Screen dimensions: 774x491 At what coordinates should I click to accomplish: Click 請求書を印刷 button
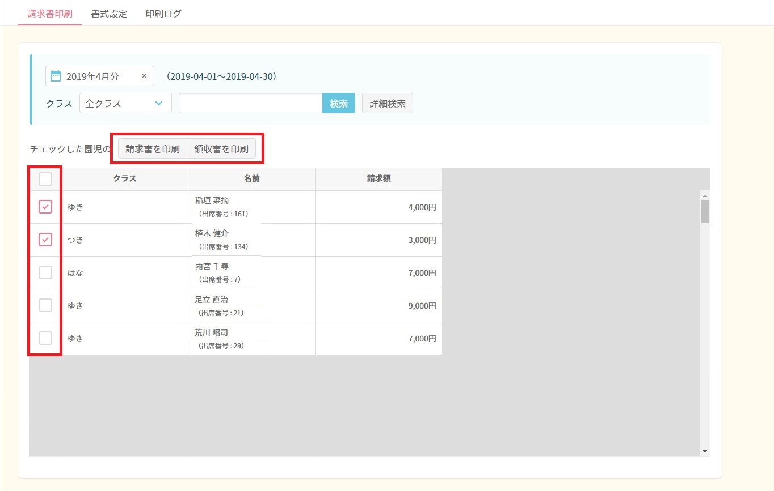tap(153, 150)
